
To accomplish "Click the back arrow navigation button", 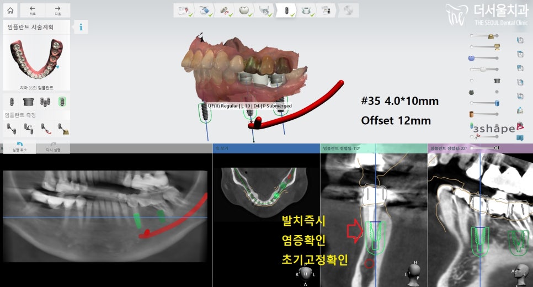I will tap(32, 10).
